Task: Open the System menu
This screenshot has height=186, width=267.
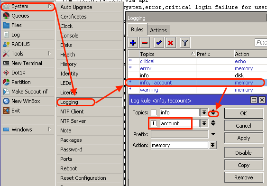Action: click(28, 6)
